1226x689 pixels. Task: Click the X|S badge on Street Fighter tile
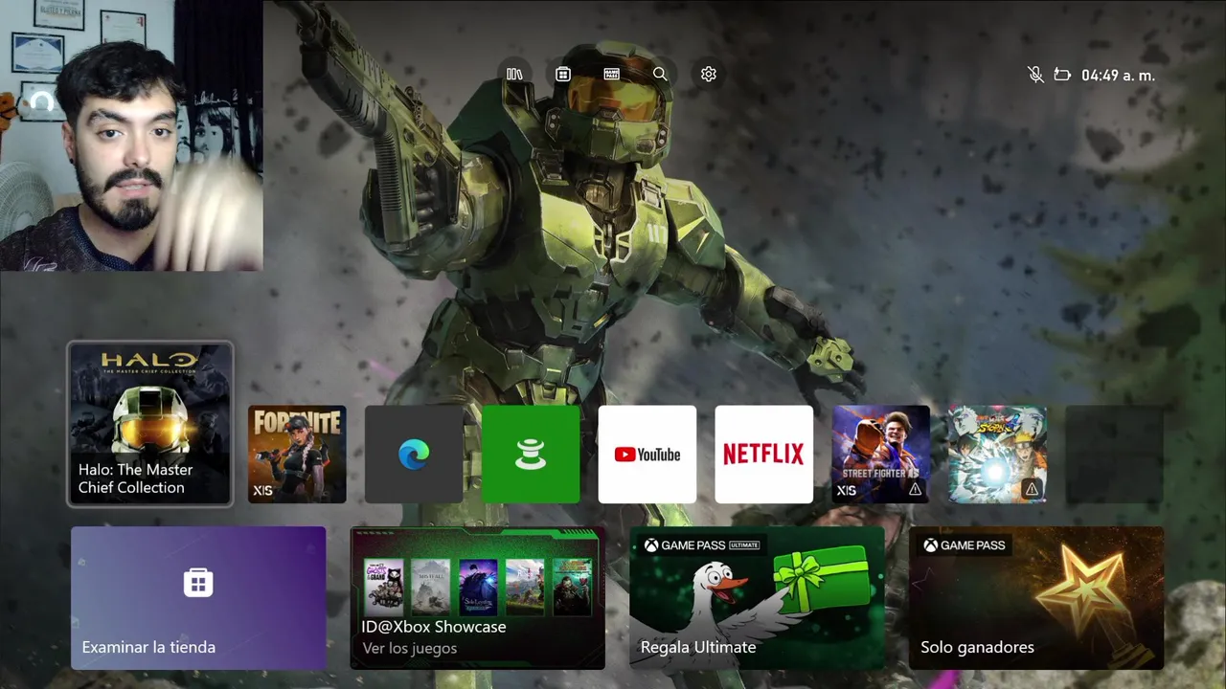coord(847,490)
